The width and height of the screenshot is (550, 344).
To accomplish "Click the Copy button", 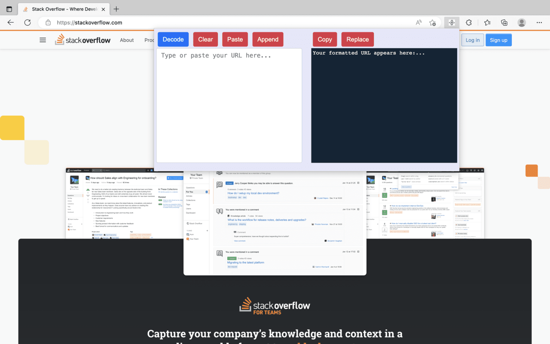I will pos(325,39).
